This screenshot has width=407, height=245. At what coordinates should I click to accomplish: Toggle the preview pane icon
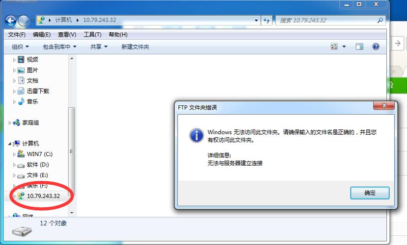pyautogui.click(x=359, y=47)
